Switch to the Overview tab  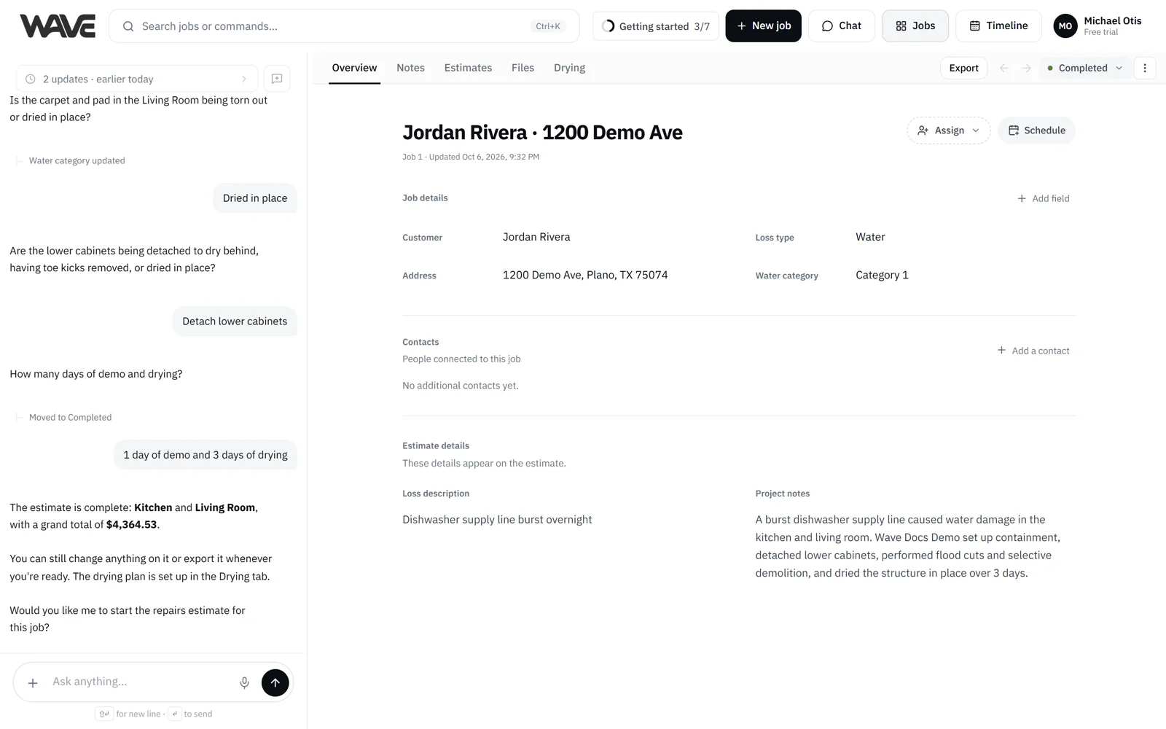[354, 68]
